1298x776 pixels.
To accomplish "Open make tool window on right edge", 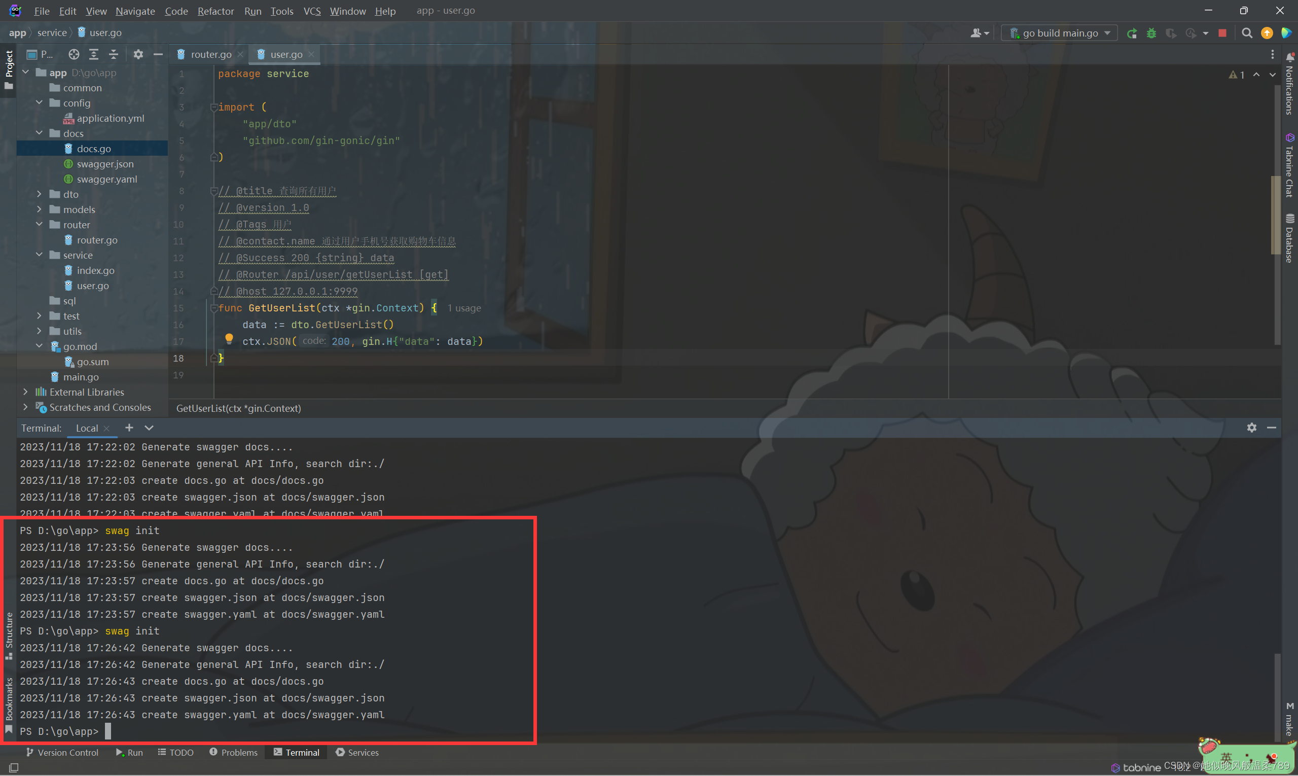I will click(1290, 720).
